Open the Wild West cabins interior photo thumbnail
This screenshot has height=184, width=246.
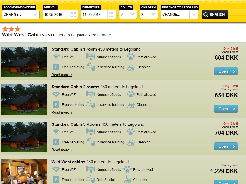24,172
